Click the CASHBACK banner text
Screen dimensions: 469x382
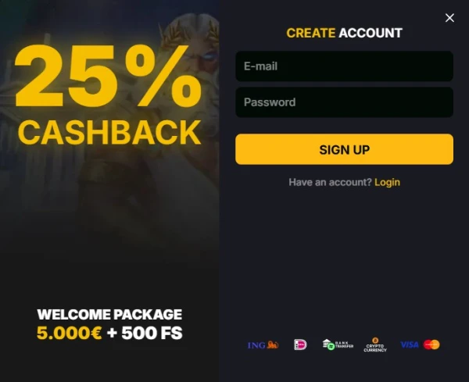click(109, 132)
